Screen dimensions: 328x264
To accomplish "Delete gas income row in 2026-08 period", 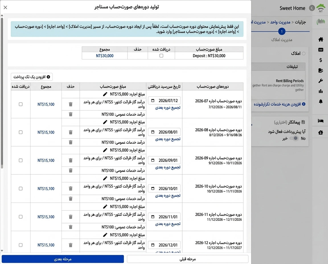I will 71,132.
